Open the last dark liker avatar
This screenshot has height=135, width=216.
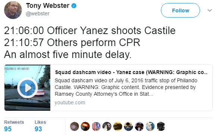click(x=161, y=126)
